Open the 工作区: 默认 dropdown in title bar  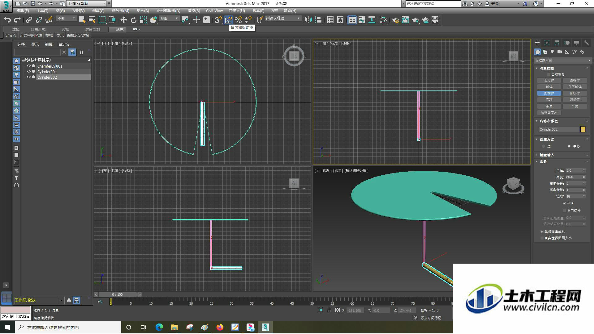(86, 4)
